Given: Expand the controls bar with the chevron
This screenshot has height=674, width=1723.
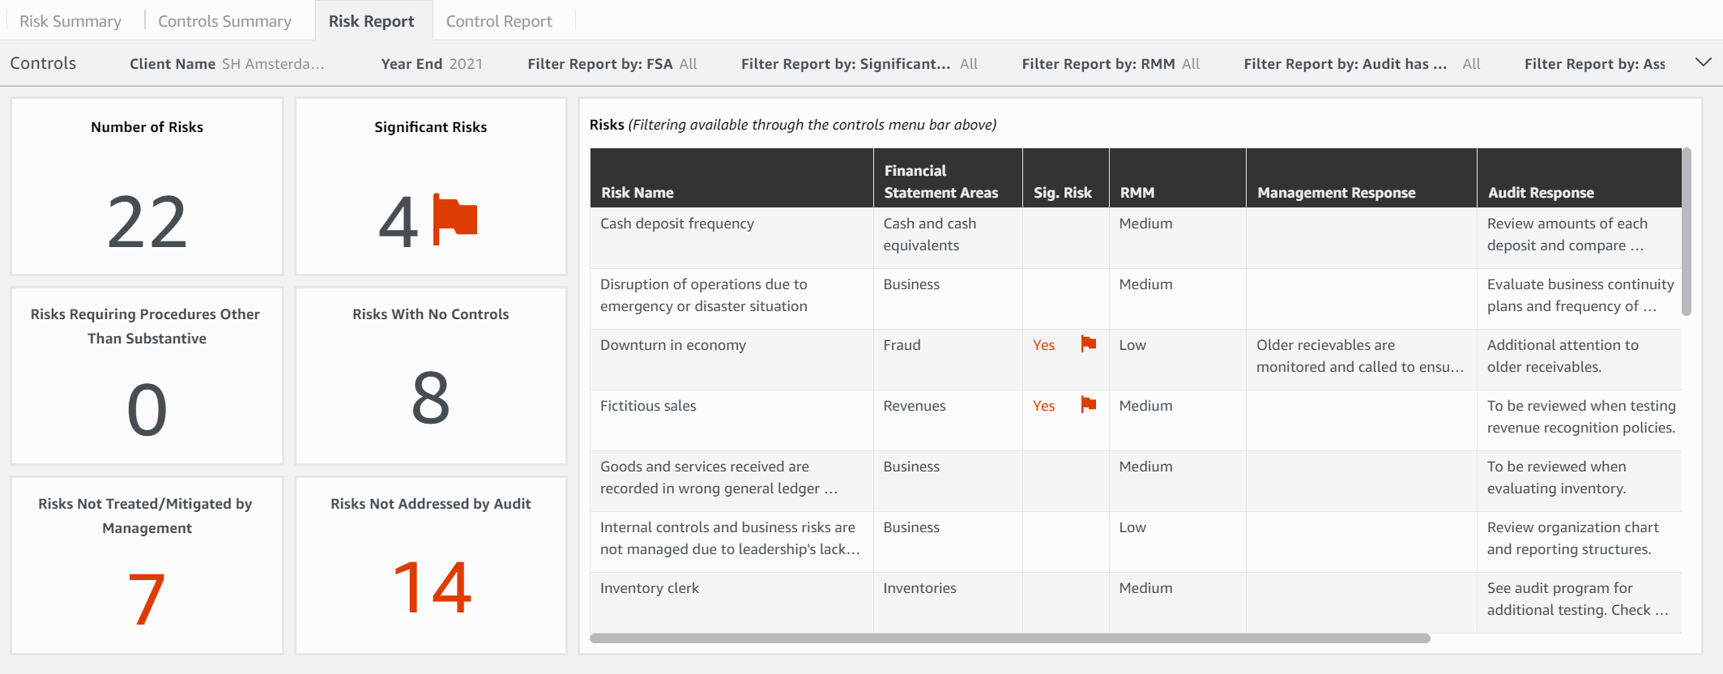Looking at the screenshot, I should click(1703, 62).
